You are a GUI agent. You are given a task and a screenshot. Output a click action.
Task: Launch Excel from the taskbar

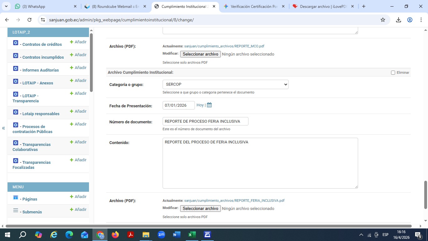pyautogui.click(x=192, y=235)
